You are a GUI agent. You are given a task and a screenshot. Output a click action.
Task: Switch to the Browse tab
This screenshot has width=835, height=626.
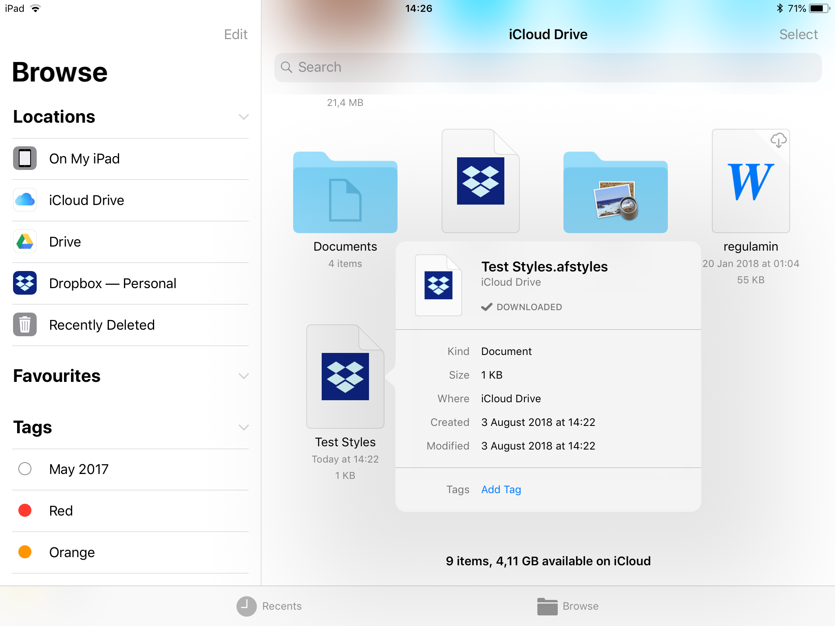568,606
